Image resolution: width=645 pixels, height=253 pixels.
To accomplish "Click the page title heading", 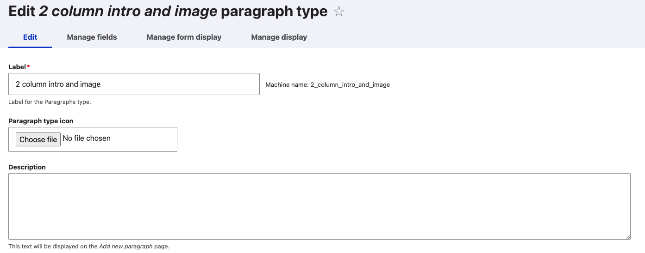I will click(x=168, y=11).
